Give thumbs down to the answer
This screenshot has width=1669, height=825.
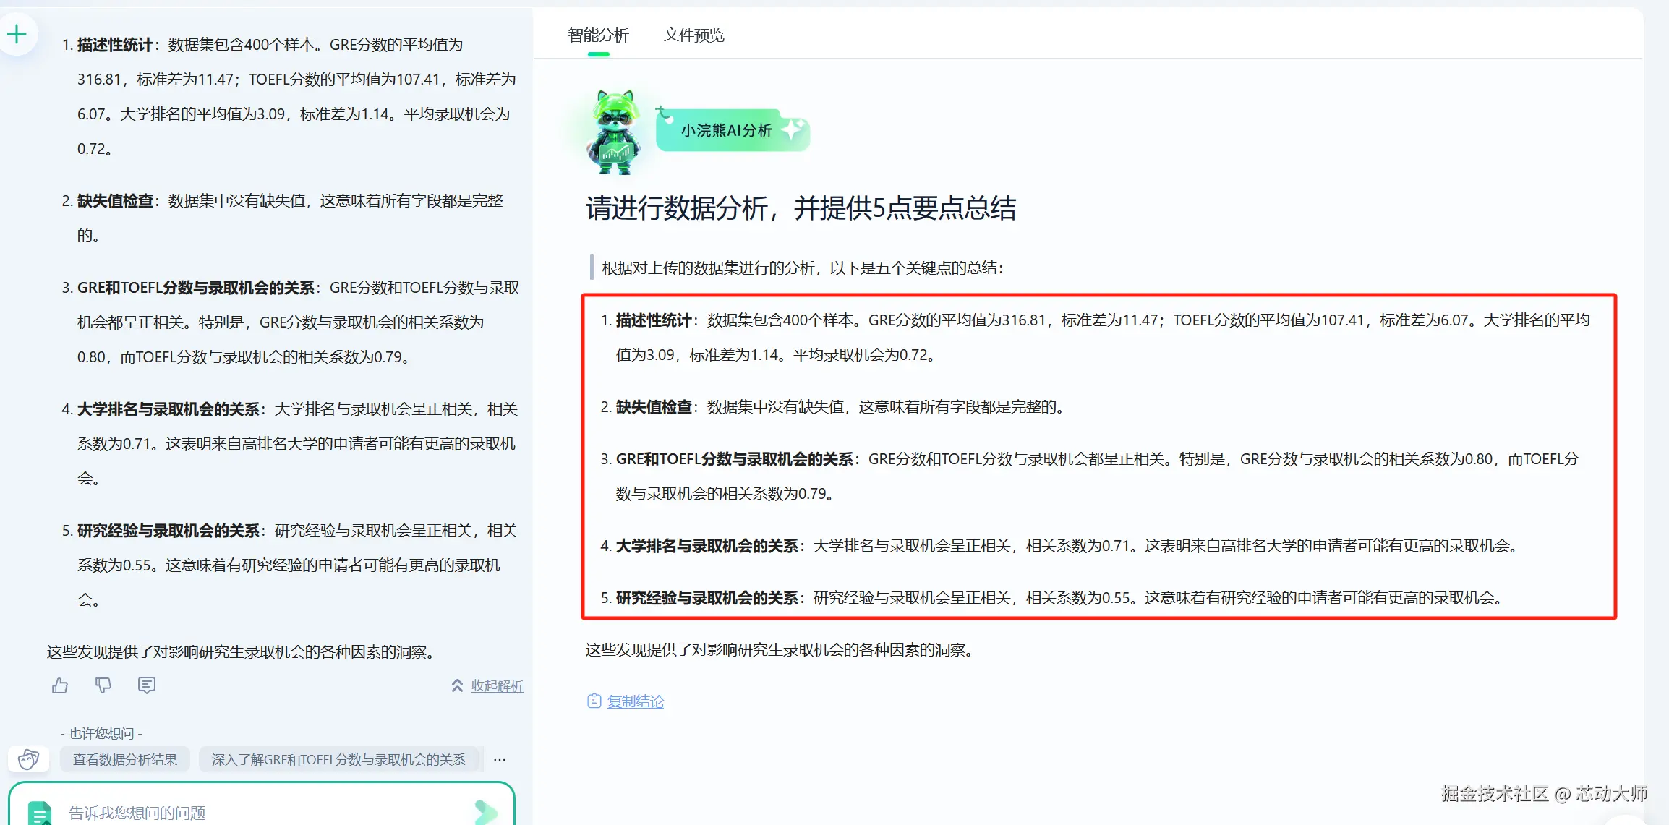point(103,685)
